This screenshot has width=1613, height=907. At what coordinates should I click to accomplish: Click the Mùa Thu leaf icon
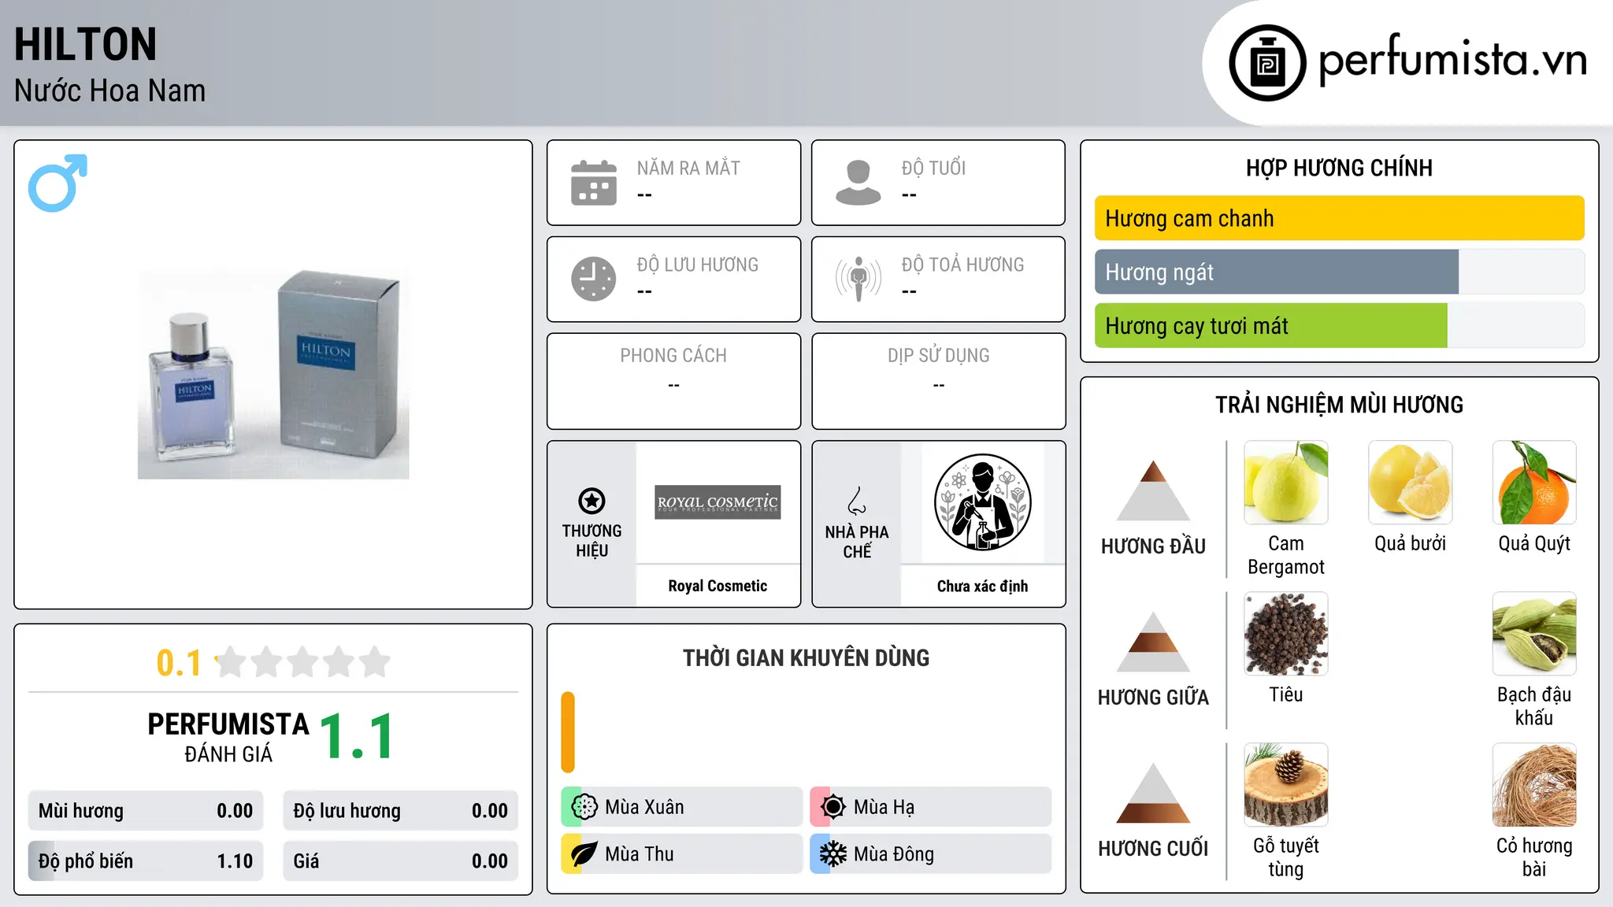tap(584, 854)
